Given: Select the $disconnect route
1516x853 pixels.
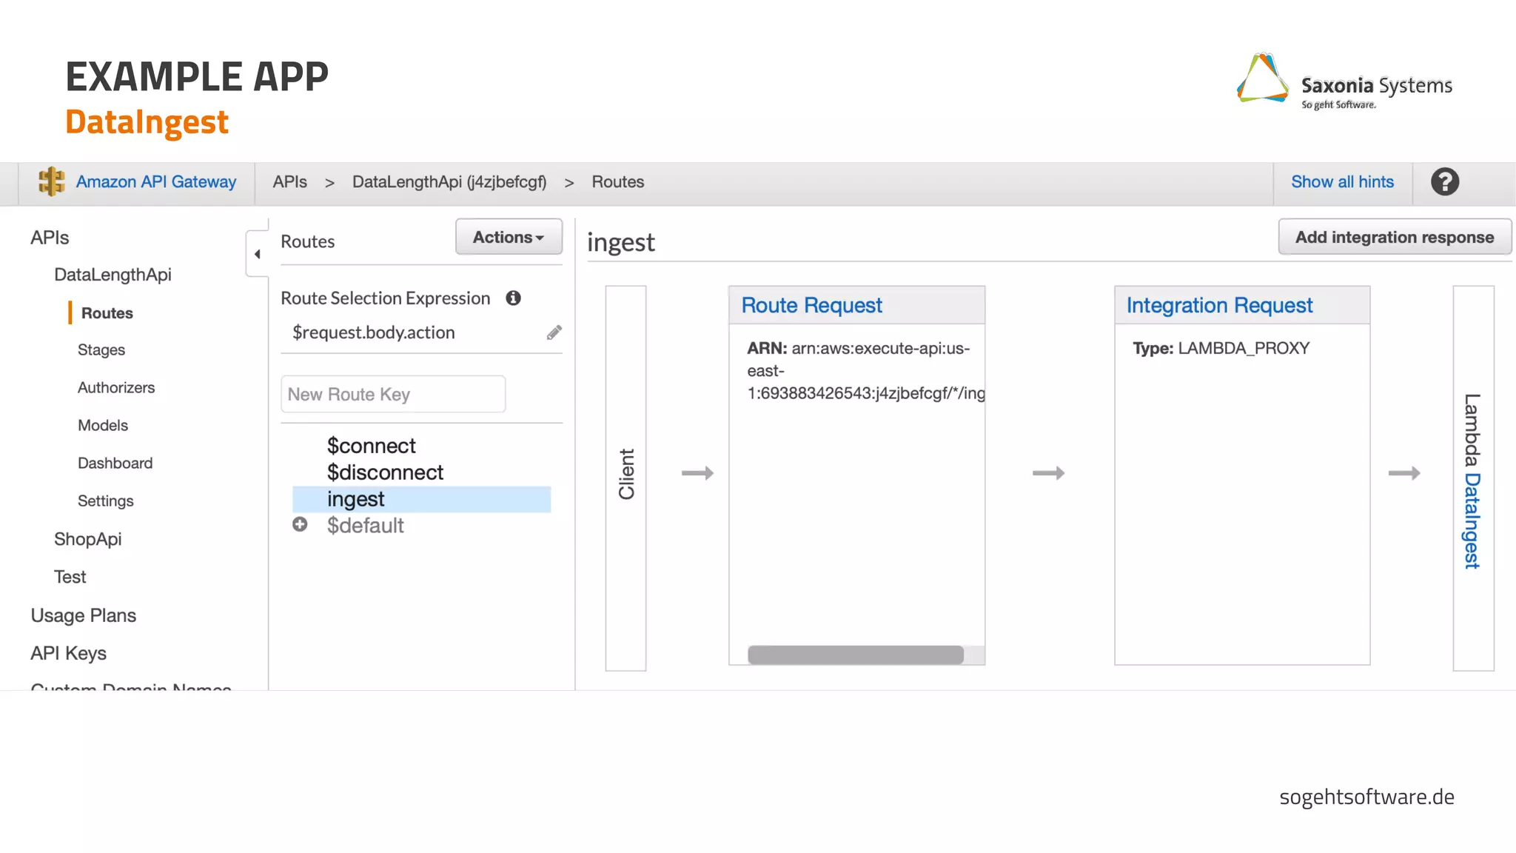Looking at the screenshot, I should 385,472.
